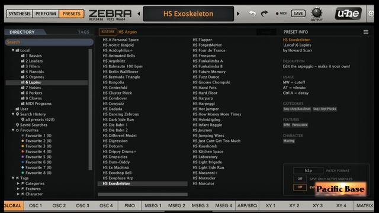Load the HS Kitchen Space preset
The width and height of the screenshot is (379, 213).
click(x=208, y=151)
